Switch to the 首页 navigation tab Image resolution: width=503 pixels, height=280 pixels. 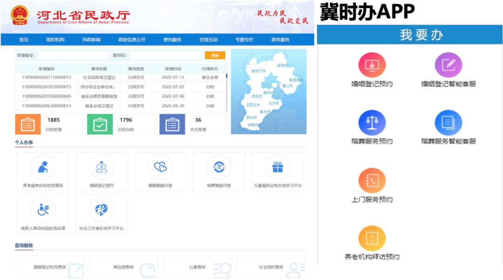point(24,40)
